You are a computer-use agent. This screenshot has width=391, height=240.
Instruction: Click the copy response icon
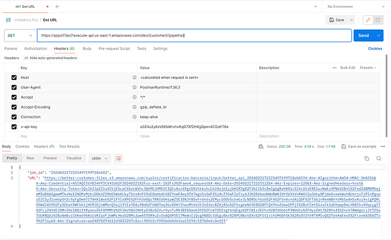pyautogui.click(x=366, y=158)
